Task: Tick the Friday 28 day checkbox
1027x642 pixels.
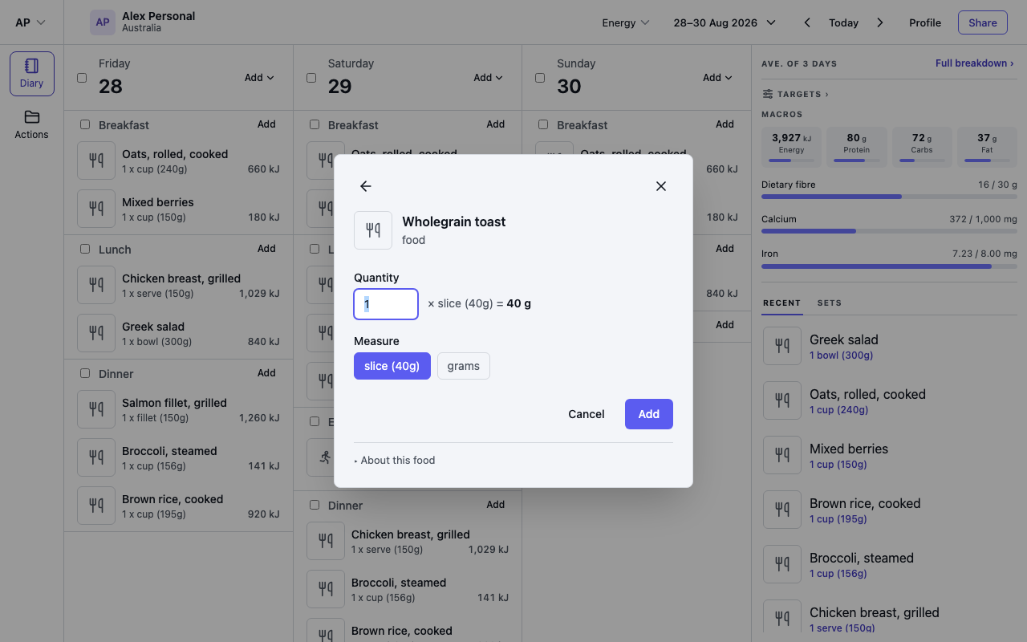Action: tap(82, 78)
